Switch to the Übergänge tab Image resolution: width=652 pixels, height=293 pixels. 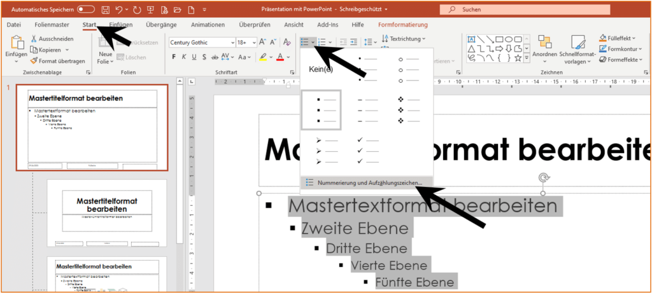pos(161,25)
